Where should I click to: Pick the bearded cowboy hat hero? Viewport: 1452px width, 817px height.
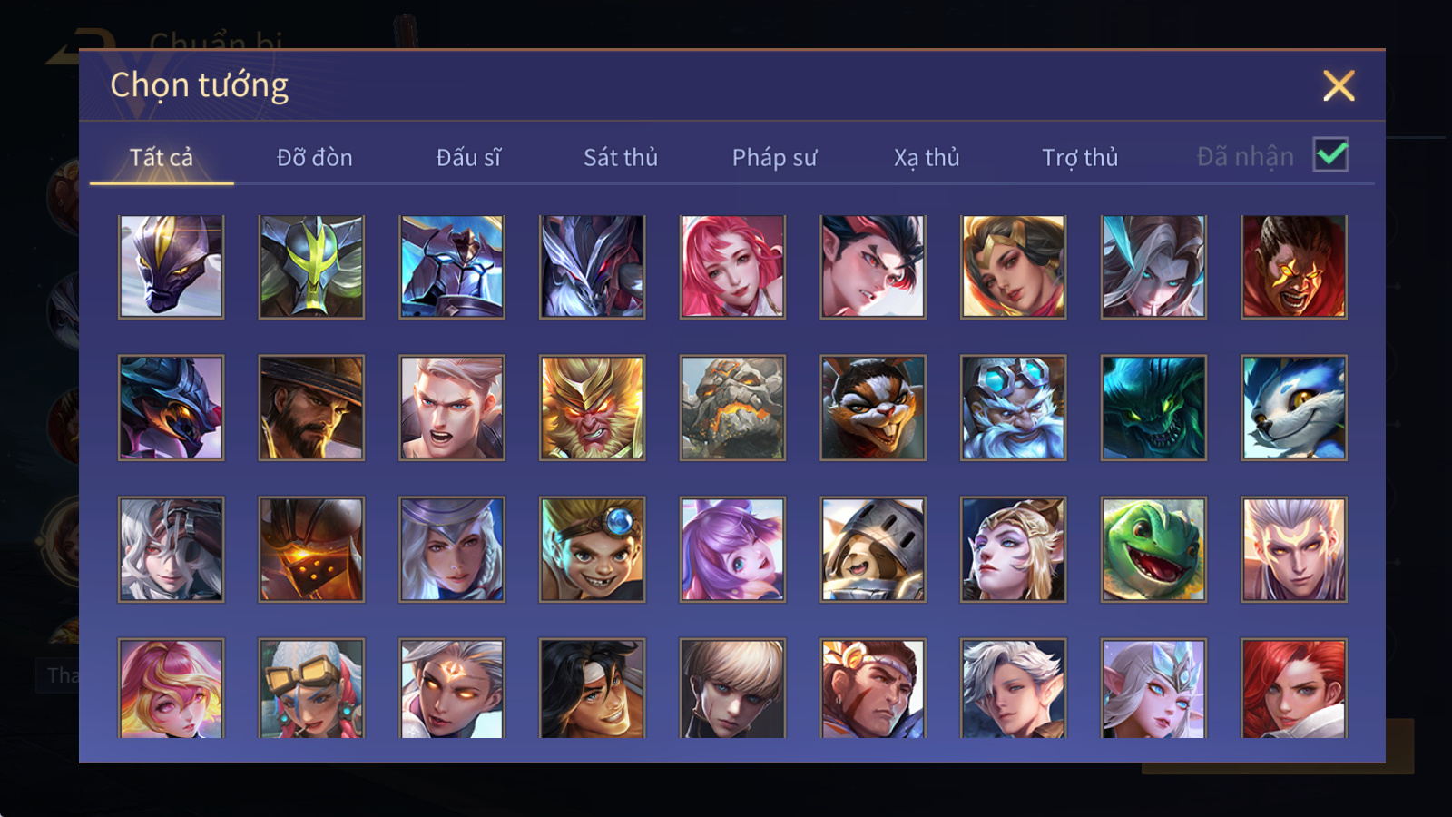(x=311, y=408)
